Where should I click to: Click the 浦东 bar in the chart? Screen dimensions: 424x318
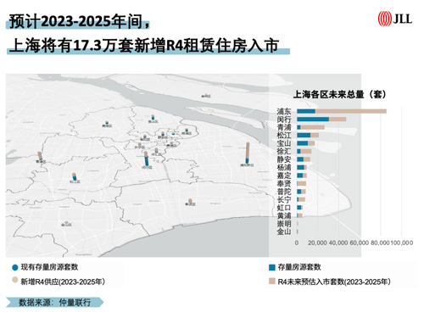tap(342, 111)
